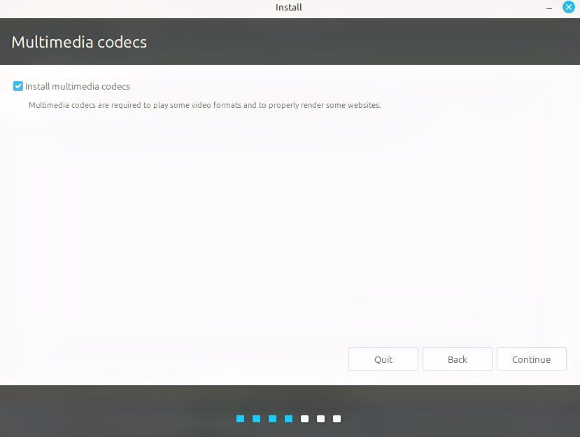Click the Install multimedia codecs label text
Image resolution: width=580 pixels, height=437 pixels.
coord(77,86)
